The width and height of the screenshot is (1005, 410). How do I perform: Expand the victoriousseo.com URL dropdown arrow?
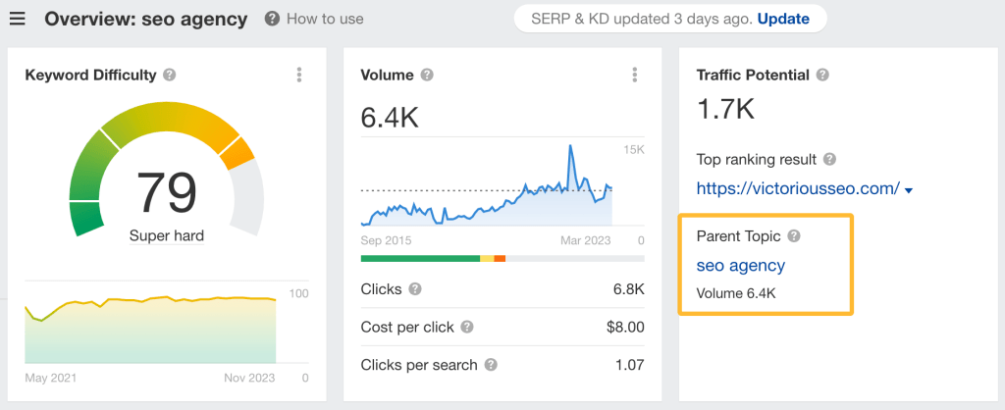(x=909, y=190)
